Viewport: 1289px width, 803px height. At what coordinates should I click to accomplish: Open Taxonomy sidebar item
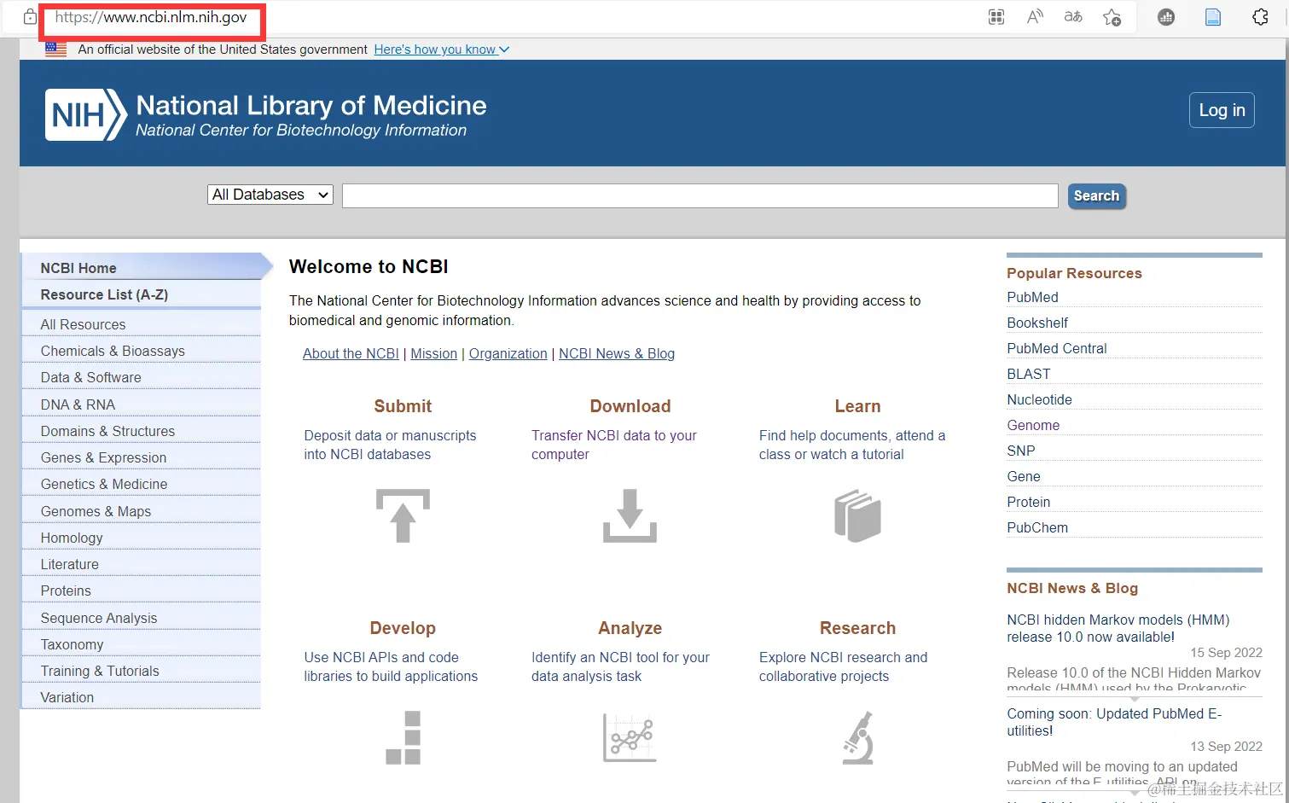141,644
